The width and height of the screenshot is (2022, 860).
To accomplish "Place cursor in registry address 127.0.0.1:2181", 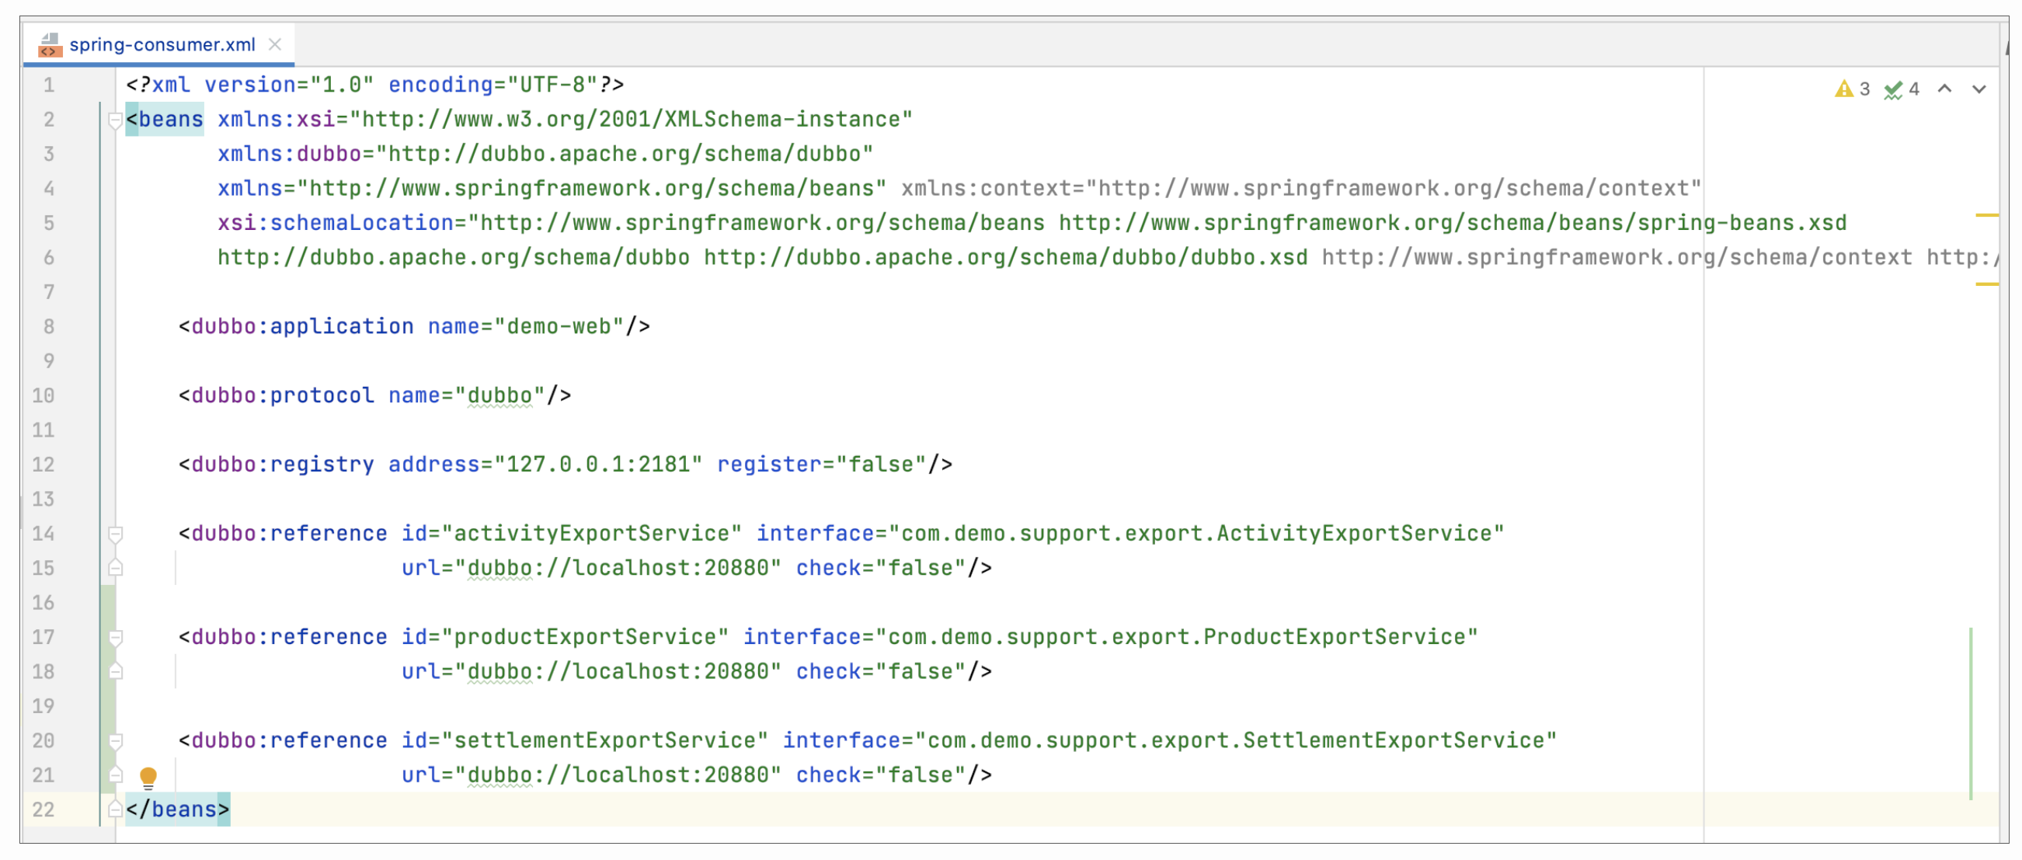I will [598, 465].
